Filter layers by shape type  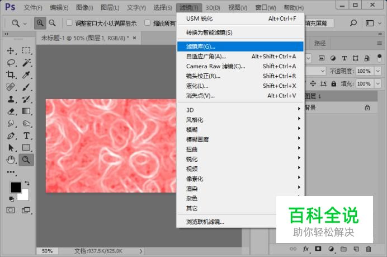356,58
